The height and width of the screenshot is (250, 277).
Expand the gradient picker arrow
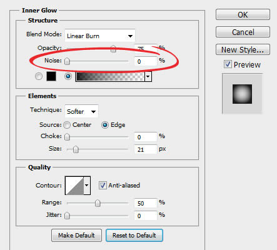(x=148, y=76)
